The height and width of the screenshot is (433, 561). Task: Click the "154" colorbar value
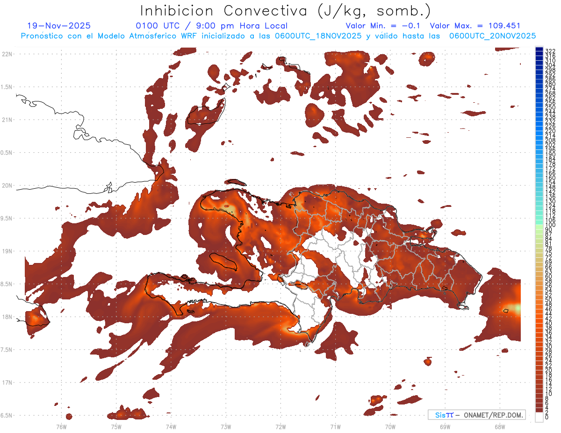pos(550,183)
